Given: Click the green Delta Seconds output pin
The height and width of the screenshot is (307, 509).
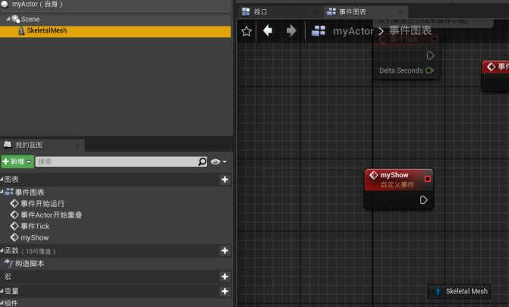Looking at the screenshot, I should 429,70.
